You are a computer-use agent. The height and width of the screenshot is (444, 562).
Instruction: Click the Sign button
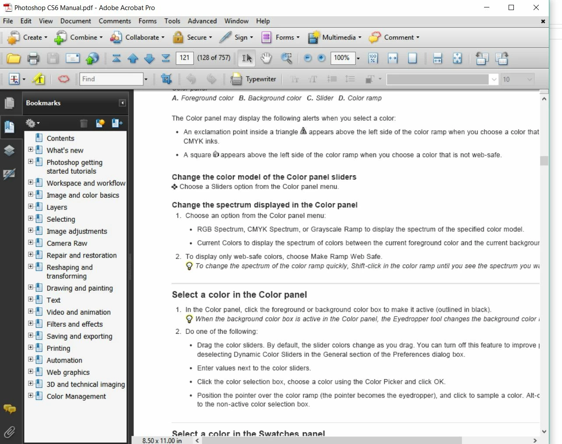(x=236, y=38)
